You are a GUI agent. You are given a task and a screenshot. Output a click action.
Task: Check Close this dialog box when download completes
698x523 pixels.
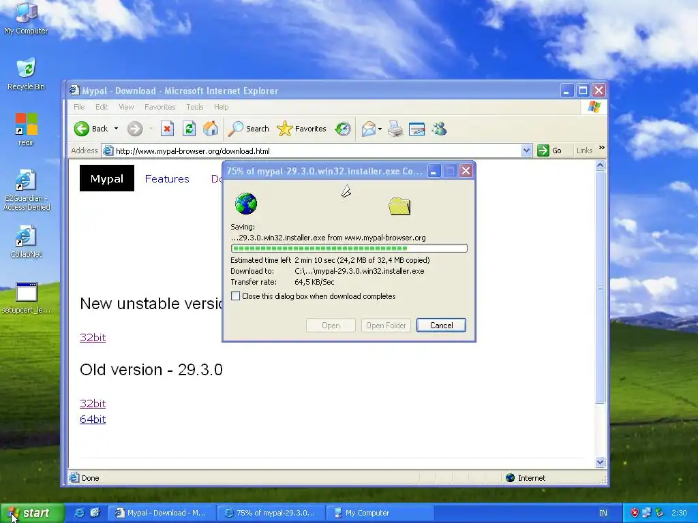[235, 296]
